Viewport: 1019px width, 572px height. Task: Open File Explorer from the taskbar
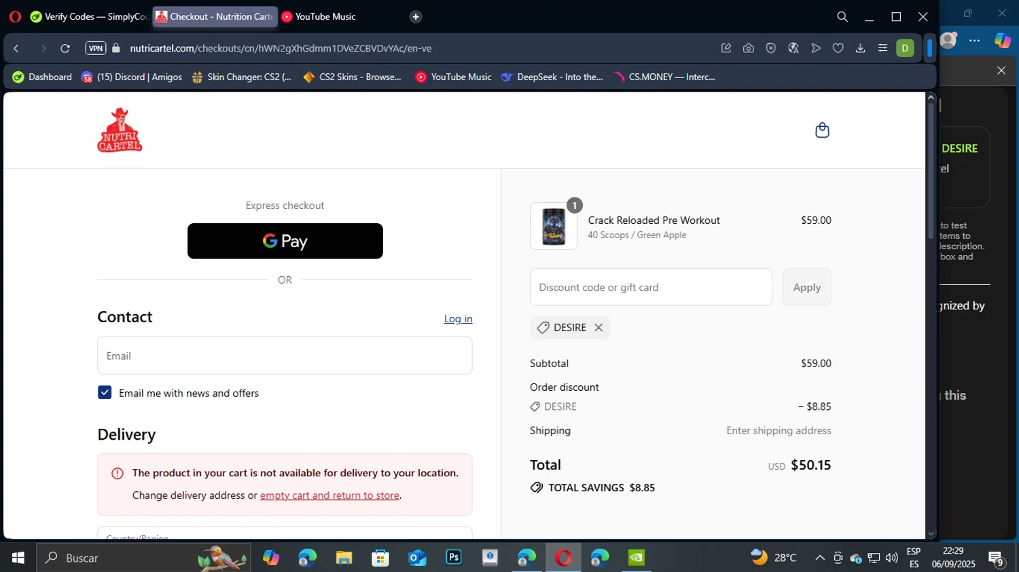[344, 558]
